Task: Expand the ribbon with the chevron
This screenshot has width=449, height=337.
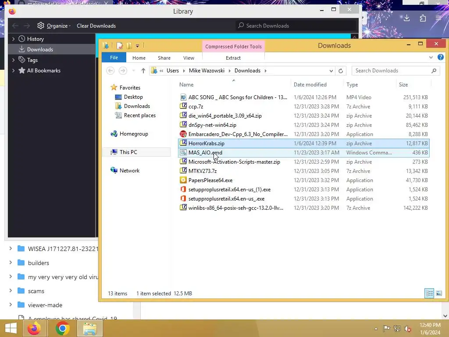Action: [431, 57]
